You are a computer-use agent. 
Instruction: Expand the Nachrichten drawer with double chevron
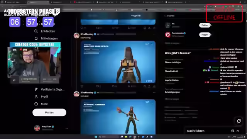pos(238,131)
